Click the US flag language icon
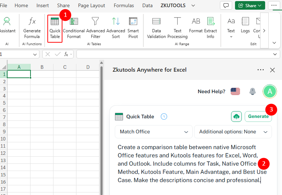The height and width of the screenshot is (195, 282). (235, 91)
